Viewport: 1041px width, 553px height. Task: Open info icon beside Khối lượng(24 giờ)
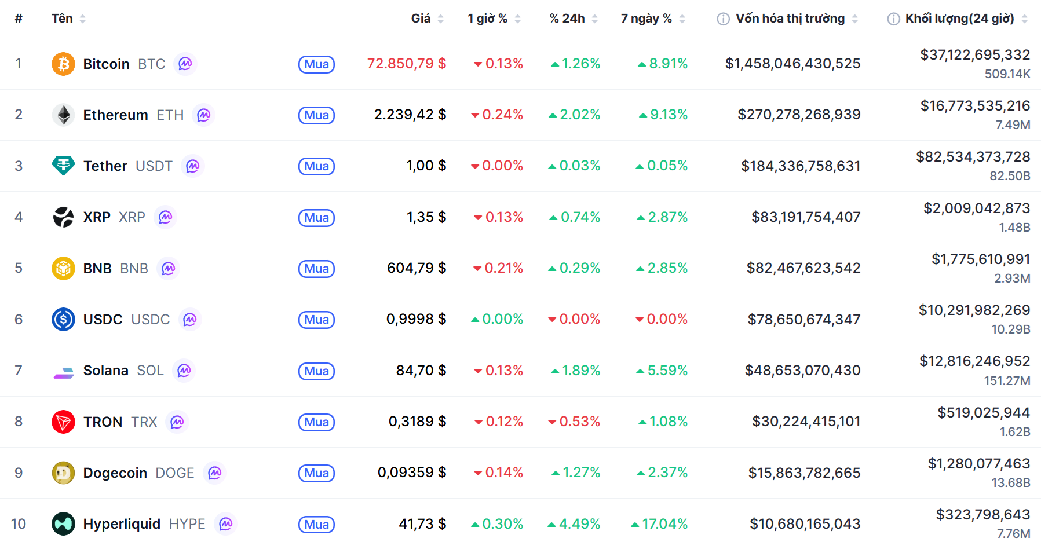tap(893, 19)
